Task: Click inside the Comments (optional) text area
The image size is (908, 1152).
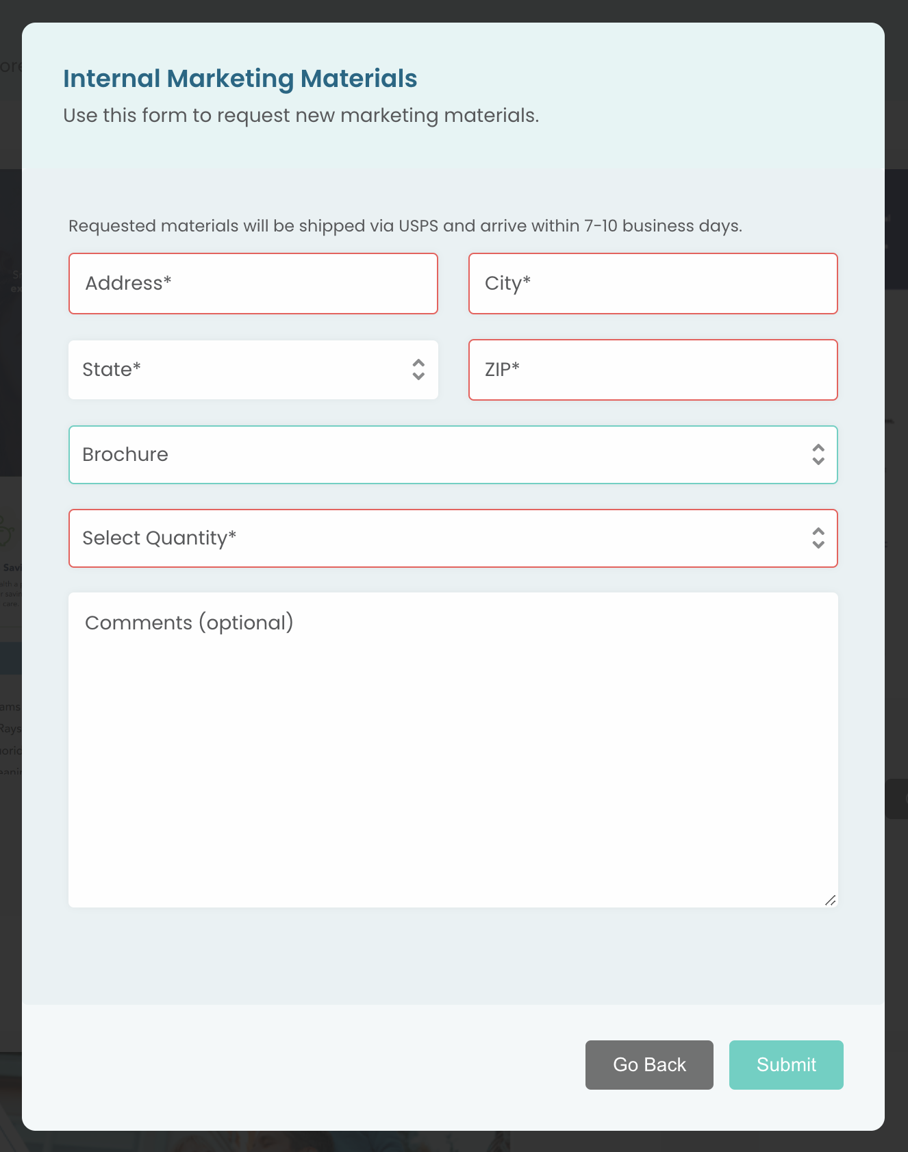Action: 452,750
